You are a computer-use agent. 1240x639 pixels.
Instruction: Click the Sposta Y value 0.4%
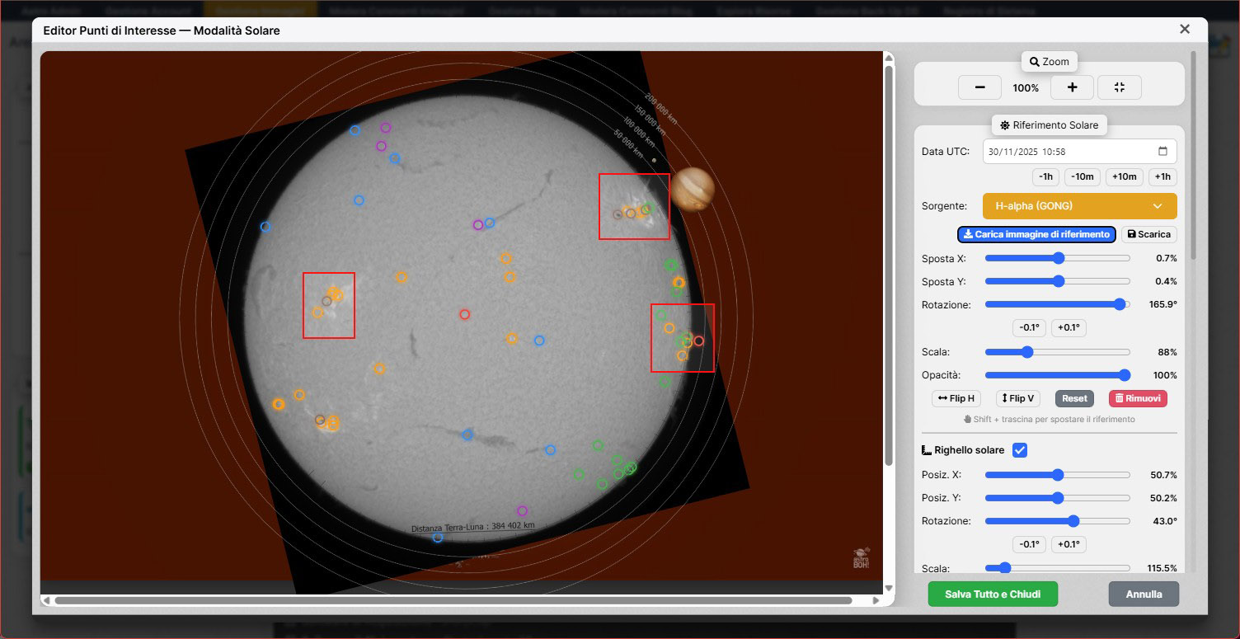coord(1166,281)
